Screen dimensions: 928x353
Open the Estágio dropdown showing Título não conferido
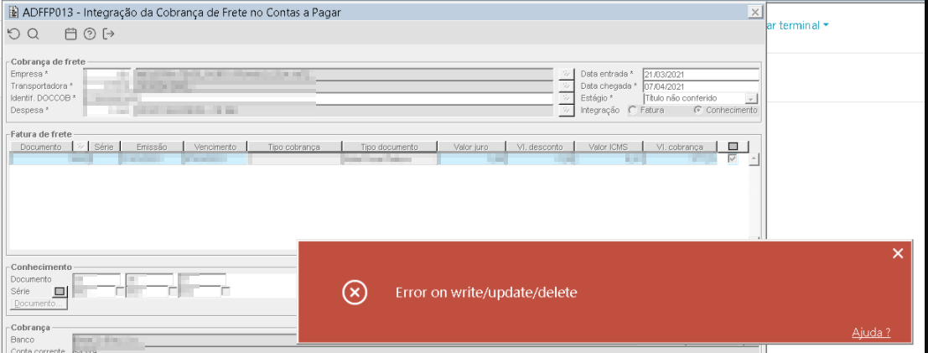point(752,98)
